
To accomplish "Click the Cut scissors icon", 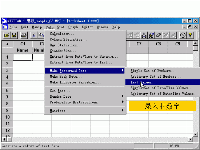I will [x=34, y=35].
